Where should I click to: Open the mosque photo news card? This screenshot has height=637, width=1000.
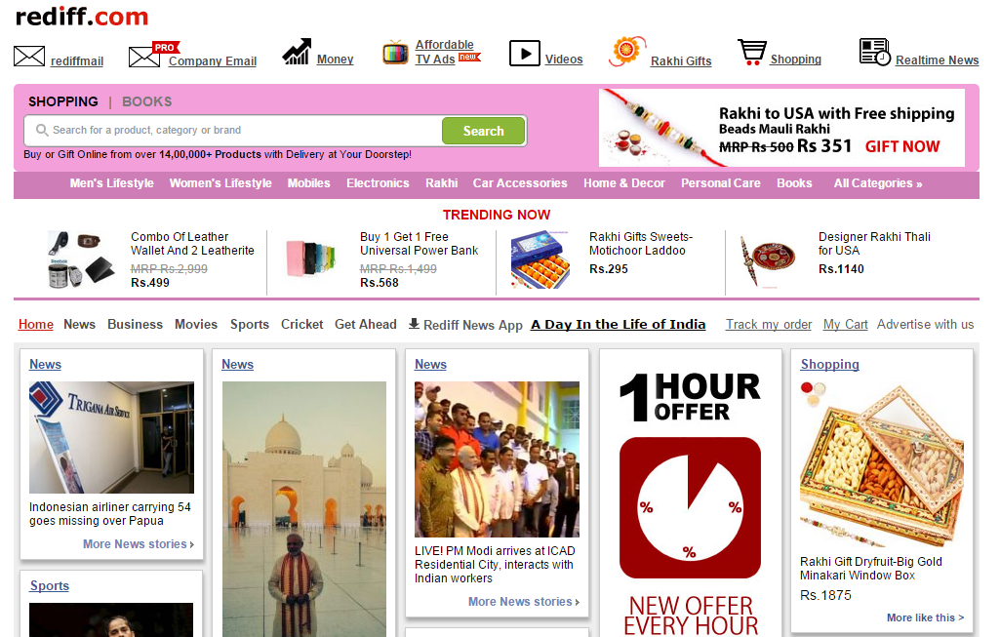coord(304,509)
